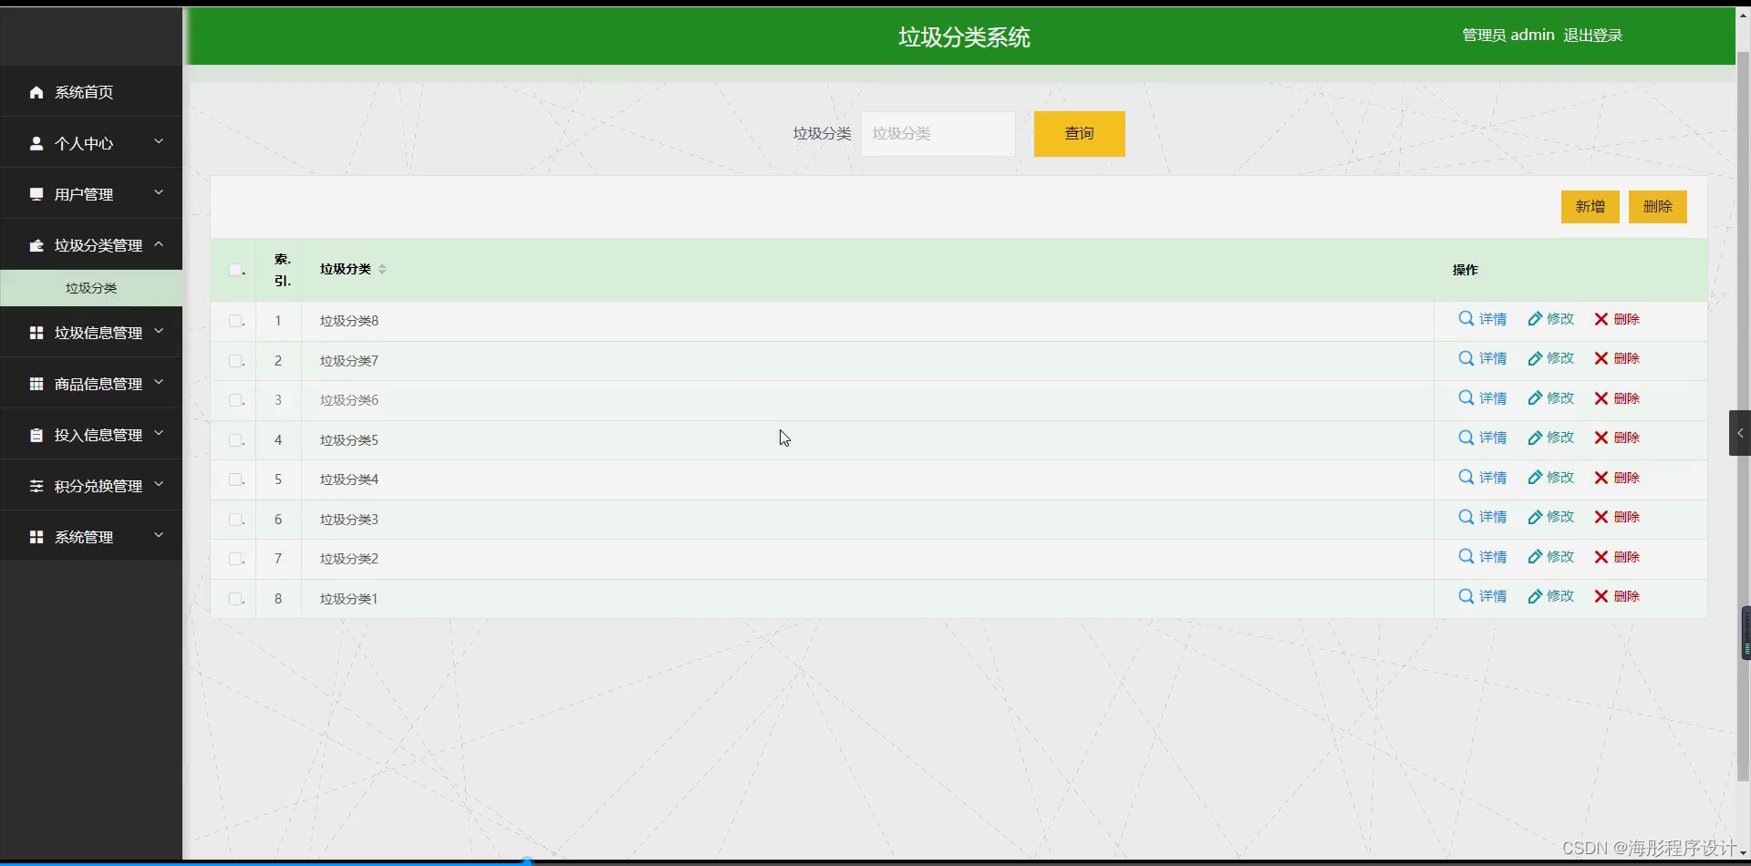1751x866 pixels.
Task: Click the sliders icon beside 积分兑换管理
Action: (x=36, y=486)
